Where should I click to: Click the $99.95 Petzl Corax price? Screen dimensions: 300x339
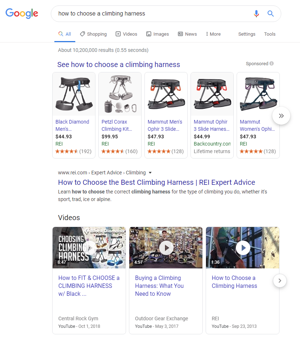point(109,137)
